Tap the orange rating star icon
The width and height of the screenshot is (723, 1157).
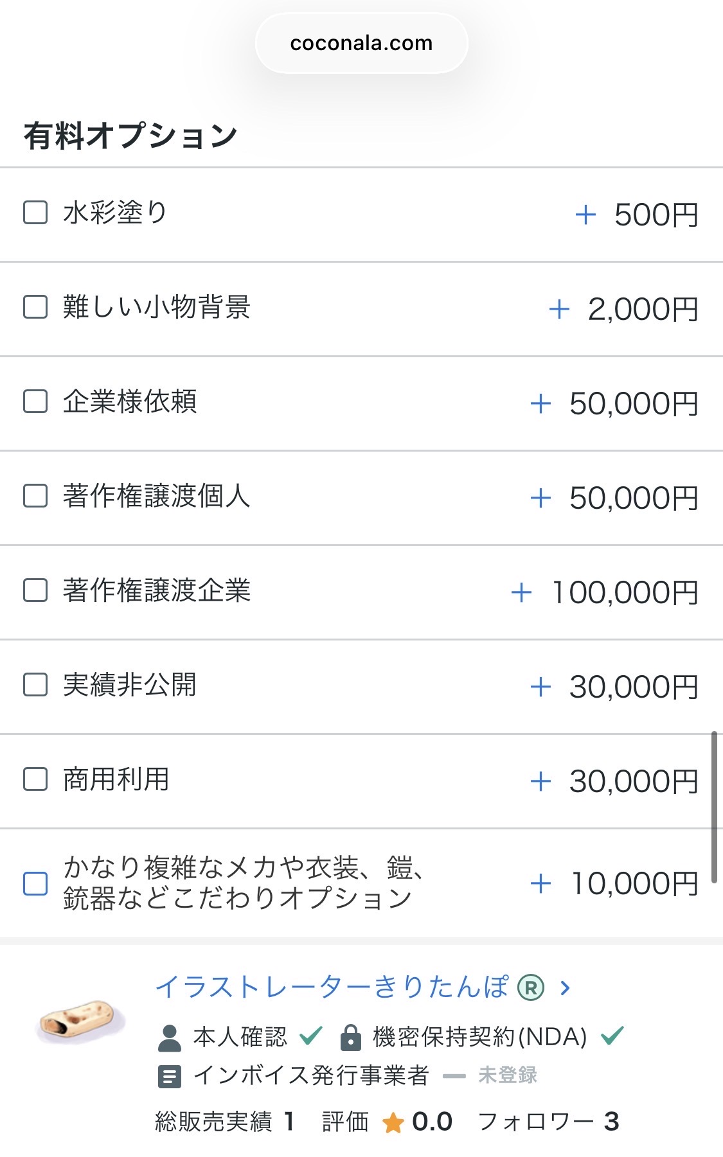coord(393,1123)
